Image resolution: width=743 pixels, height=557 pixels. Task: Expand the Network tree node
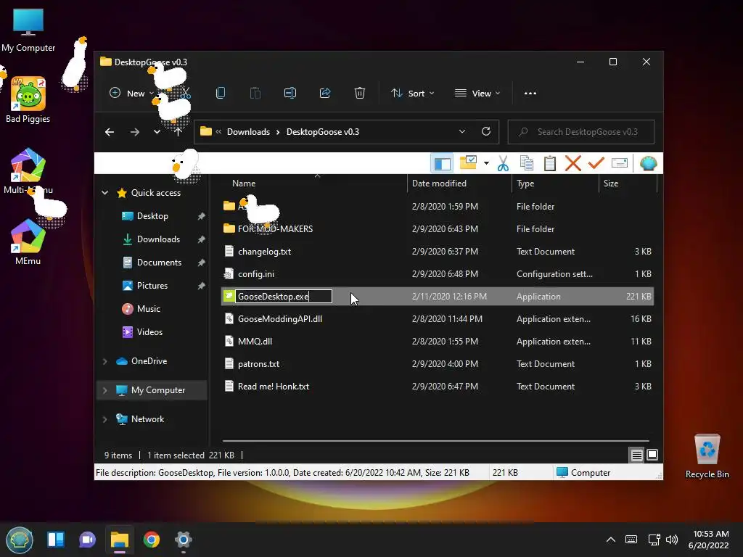[x=104, y=419]
